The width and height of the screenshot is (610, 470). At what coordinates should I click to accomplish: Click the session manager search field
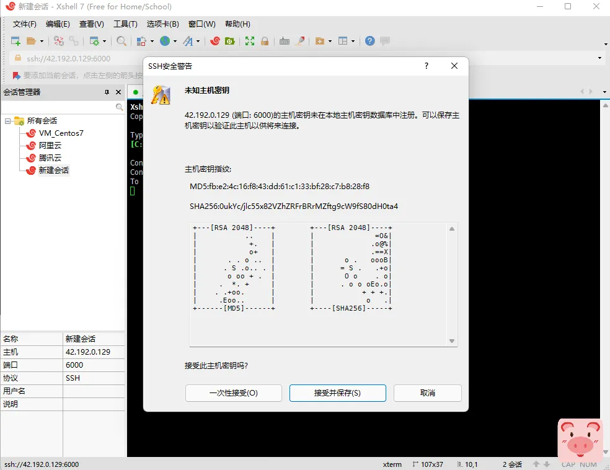tap(58, 107)
